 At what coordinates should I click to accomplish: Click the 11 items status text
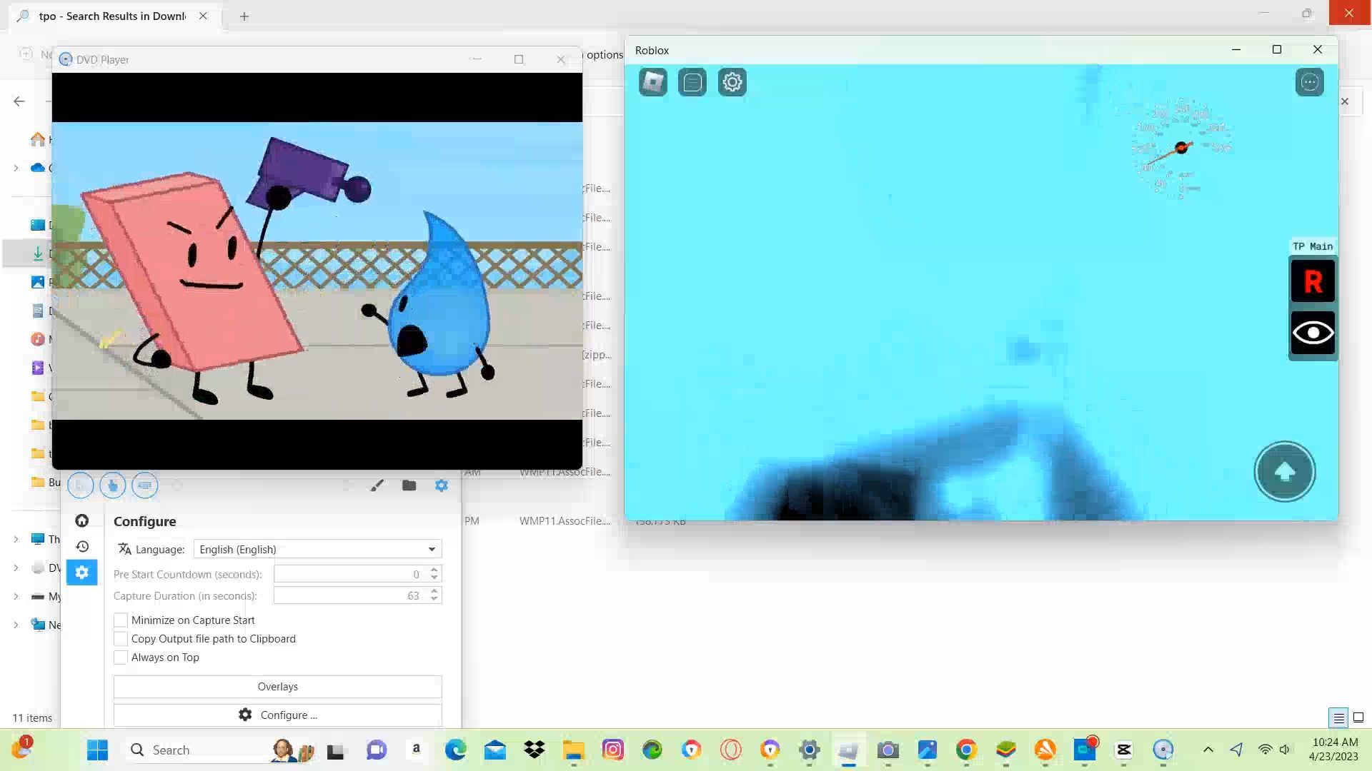coord(32,717)
